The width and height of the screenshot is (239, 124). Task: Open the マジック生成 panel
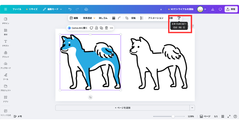tap(5, 113)
